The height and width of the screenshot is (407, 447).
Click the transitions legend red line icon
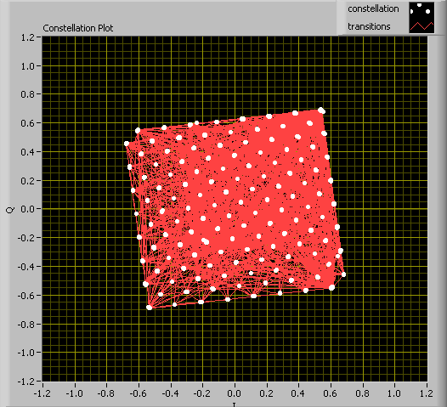tap(422, 26)
